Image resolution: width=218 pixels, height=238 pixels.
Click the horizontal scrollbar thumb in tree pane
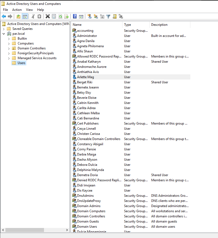25,230
